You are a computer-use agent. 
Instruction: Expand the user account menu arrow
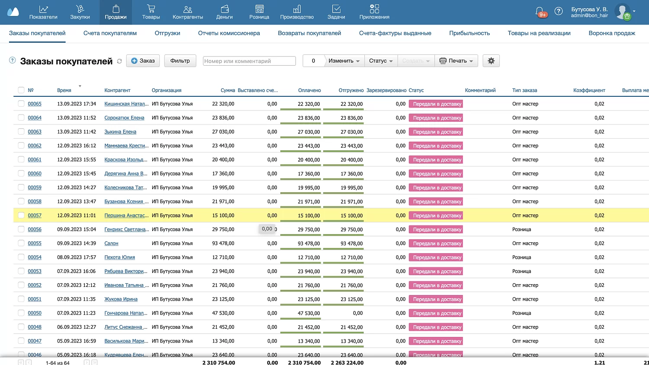tap(634, 11)
